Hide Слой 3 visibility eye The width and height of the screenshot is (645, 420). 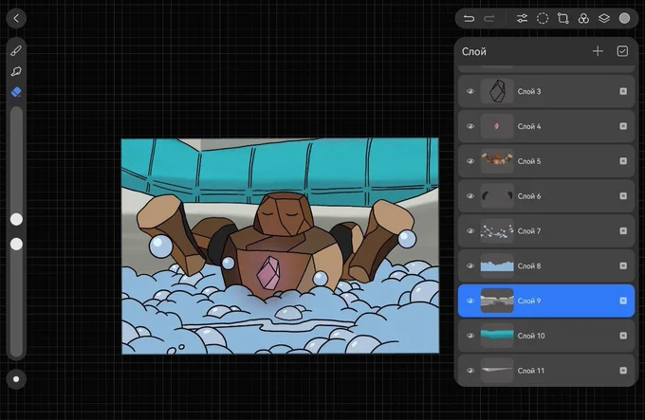tap(470, 91)
